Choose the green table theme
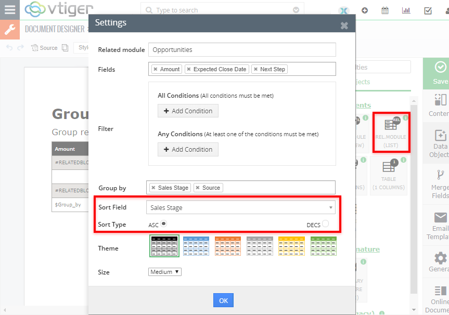The height and width of the screenshot is (315, 449). pyautogui.click(x=324, y=246)
